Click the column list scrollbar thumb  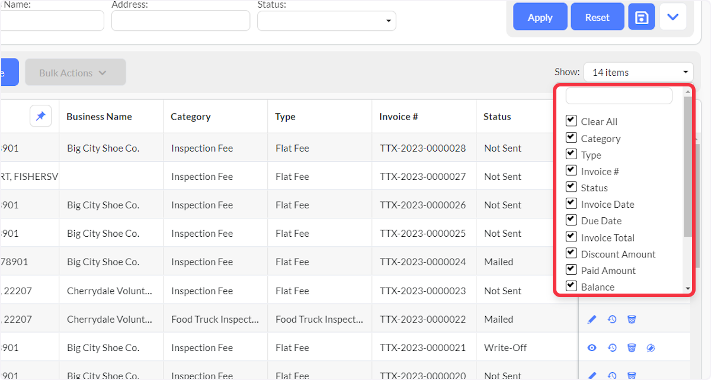click(x=687, y=167)
